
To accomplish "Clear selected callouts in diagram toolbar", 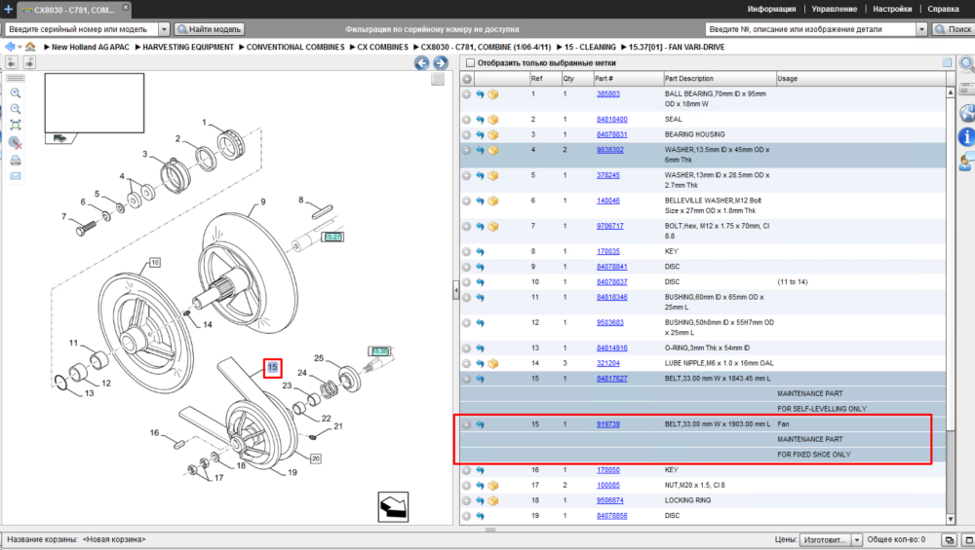I will (x=16, y=143).
